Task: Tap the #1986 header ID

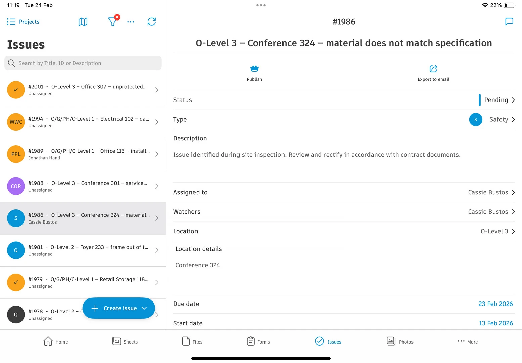Action: (x=344, y=22)
